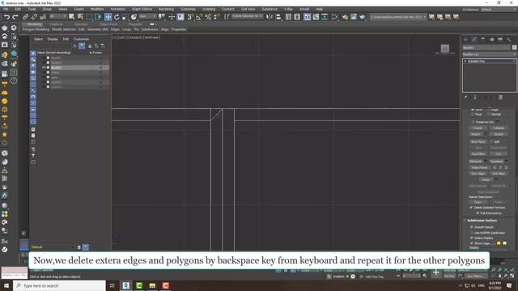Viewport: 518px width, 291px height.
Task: Click the Align tool icon
Action: coord(278,16)
